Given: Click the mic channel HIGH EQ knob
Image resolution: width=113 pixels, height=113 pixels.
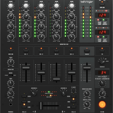Looking at the screenshot, I should coord(11,17).
